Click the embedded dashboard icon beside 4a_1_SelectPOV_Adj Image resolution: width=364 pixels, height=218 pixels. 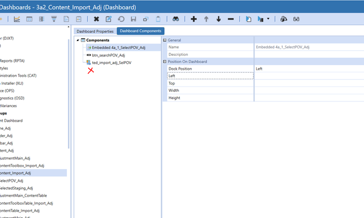(x=89, y=48)
